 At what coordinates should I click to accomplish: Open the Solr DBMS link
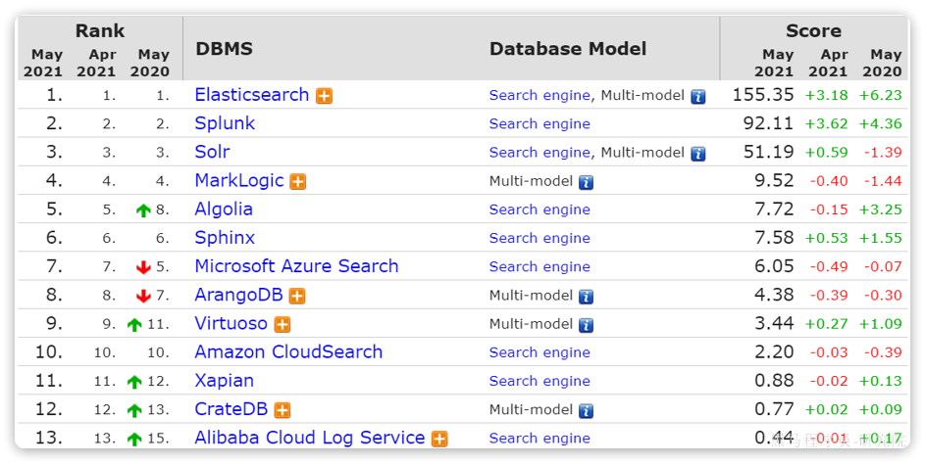212,152
